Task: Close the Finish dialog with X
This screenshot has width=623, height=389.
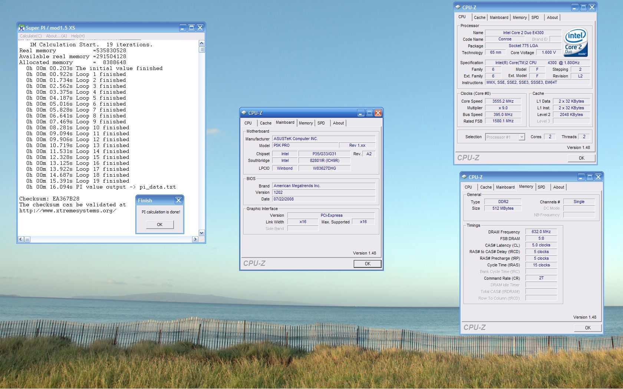Action: click(178, 200)
